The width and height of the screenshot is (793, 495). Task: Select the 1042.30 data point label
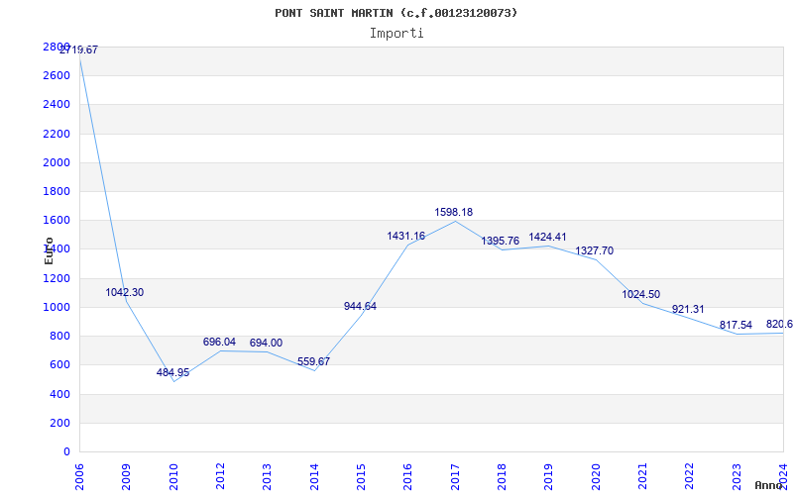pos(125,292)
